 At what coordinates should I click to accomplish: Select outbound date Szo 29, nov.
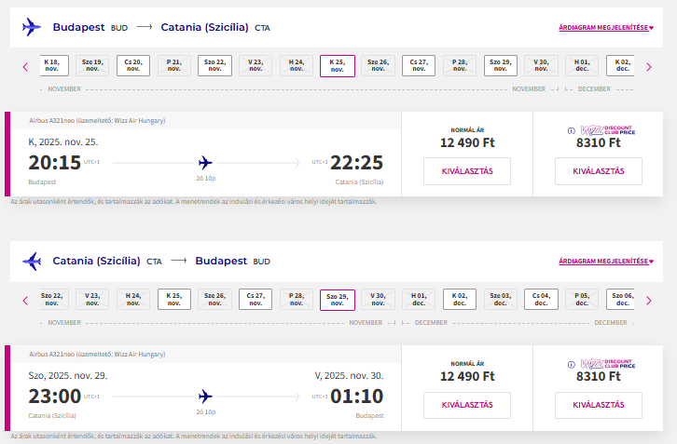click(500, 65)
